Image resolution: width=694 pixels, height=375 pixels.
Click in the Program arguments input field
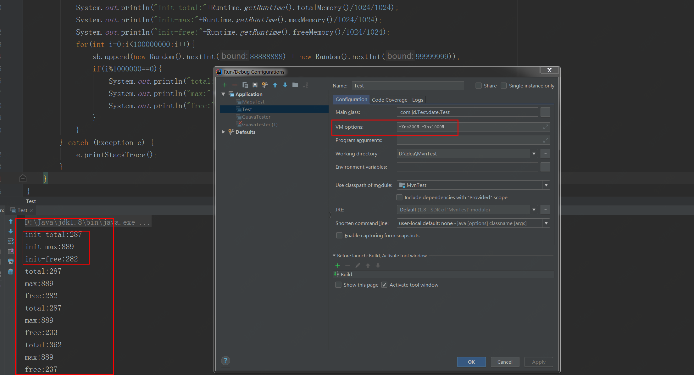[x=469, y=140]
